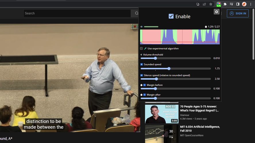Click the YouTube search magnifier button
Viewport: 255px width, 143px height.
click(136, 13)
